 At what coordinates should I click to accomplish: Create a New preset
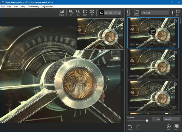click(178, 13)
